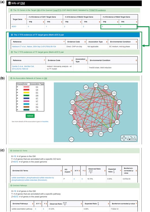Screen dimensions: 150x212
Task: Select the MET16 node in the network
Action: click(96, 85)
